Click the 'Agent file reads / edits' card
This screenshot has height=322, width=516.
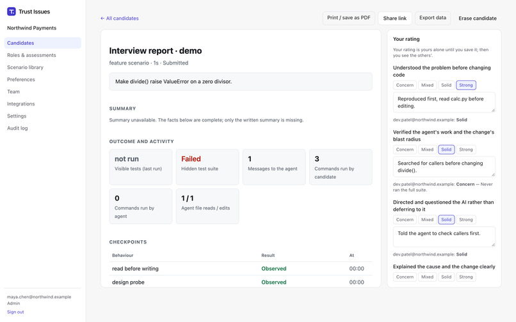(x=207, y=206)
